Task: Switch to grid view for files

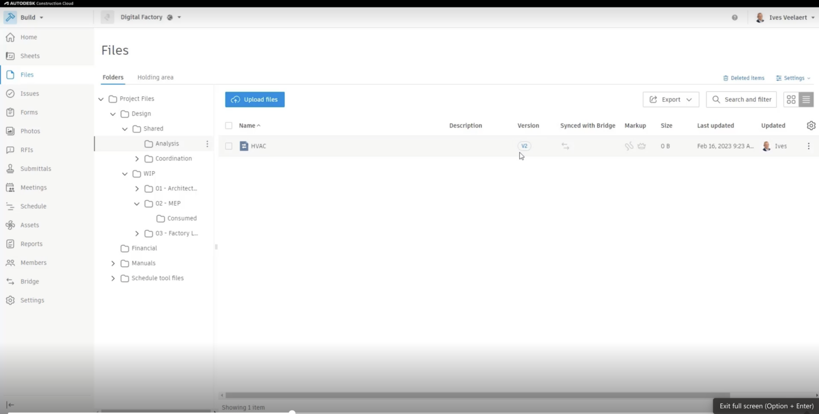Action: tap(791, 99)
